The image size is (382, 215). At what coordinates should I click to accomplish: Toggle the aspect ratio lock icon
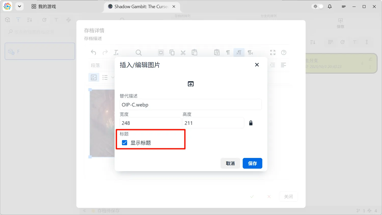[x=251, y=123]
